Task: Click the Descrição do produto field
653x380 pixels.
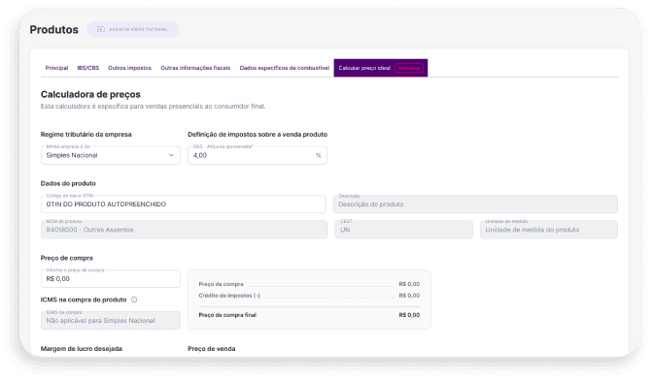Action: click(x=475, y=204)
